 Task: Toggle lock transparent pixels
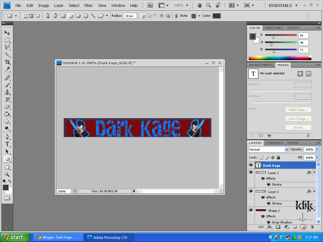(x=261, y=158)
